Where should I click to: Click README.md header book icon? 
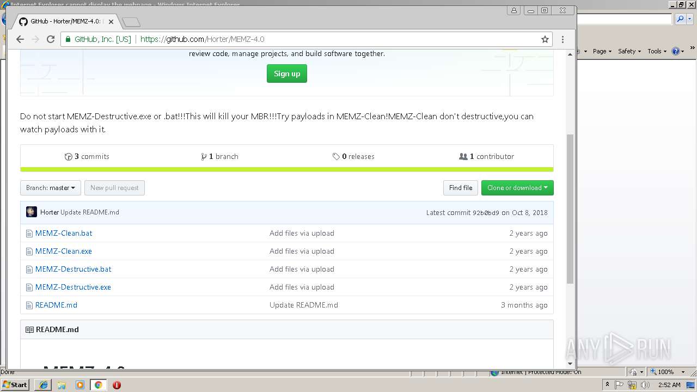29,329
